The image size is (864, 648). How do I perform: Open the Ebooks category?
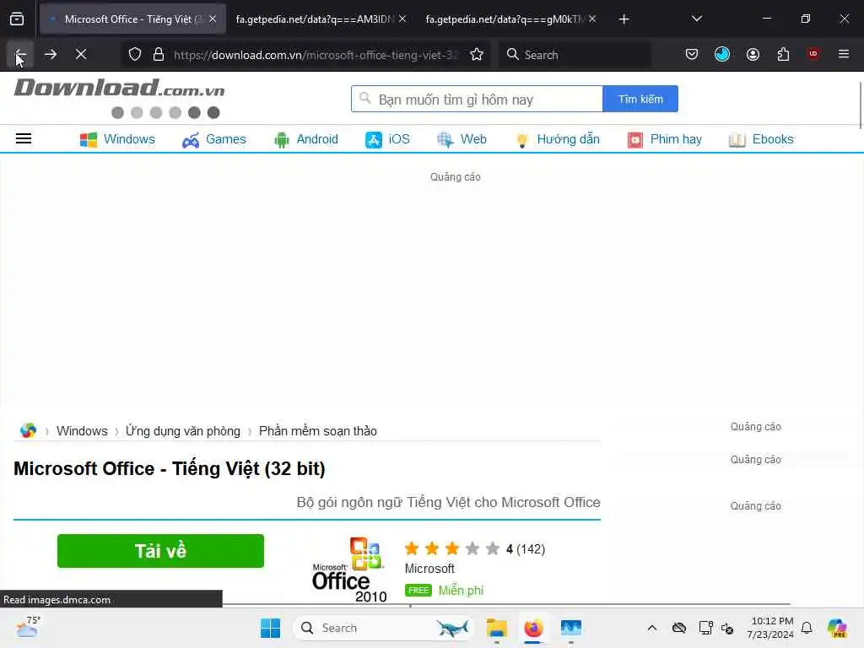pyautogui.click(x=761, y=139)
